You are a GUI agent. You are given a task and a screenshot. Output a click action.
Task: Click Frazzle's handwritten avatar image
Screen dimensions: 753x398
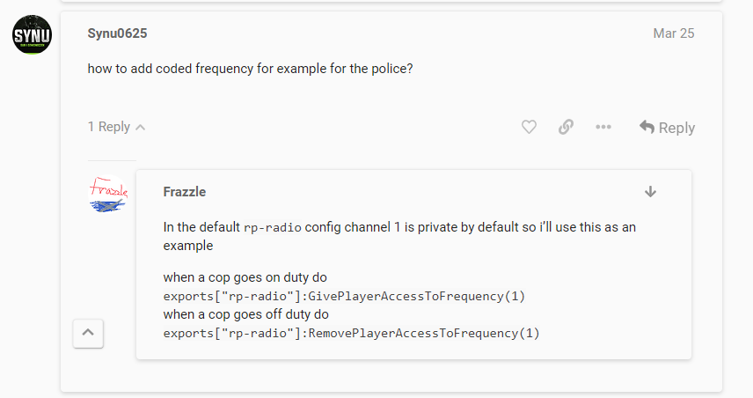pyautogui.click(x=109, y=195)
